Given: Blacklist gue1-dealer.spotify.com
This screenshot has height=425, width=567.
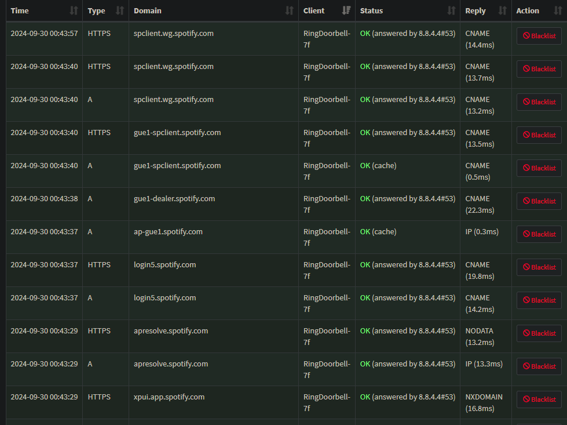Looking at the screenshot, I should (x=539, y=201).
